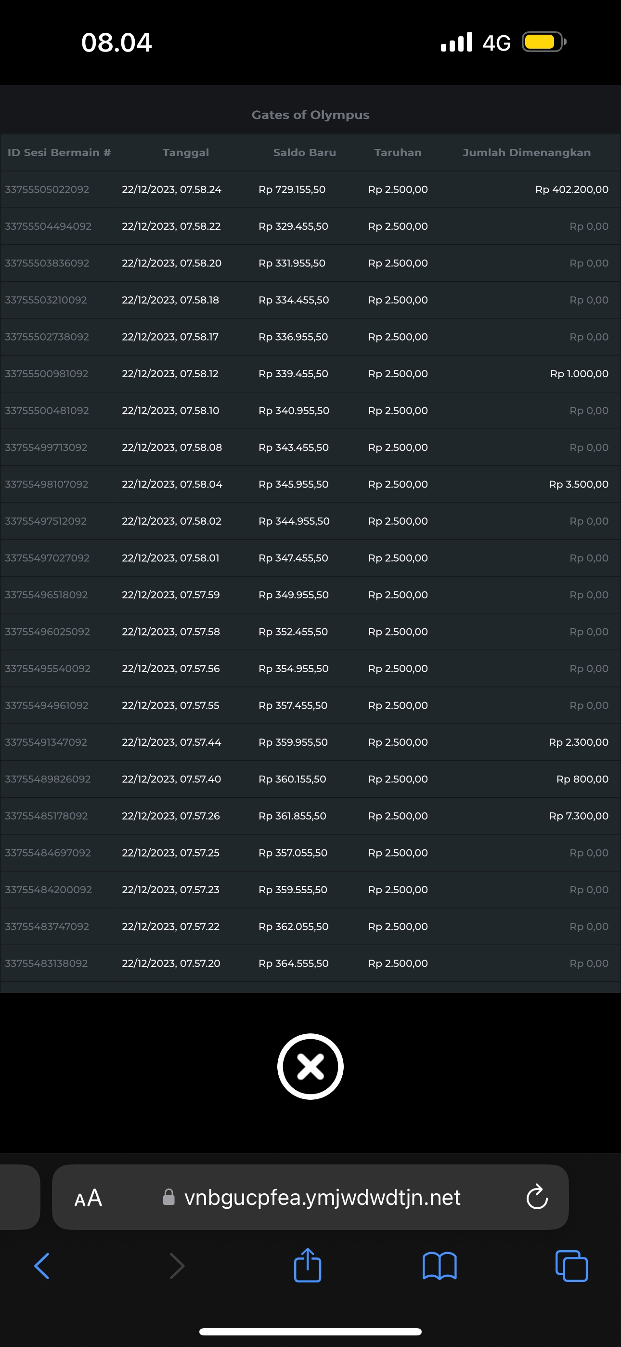Tap the Safari forward arrow
Screen dimensions: 621x1347
pos(177,1266)
